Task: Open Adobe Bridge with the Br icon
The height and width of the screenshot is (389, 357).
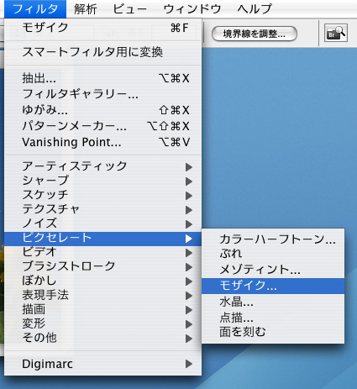Action: click(x=336, y=34)
